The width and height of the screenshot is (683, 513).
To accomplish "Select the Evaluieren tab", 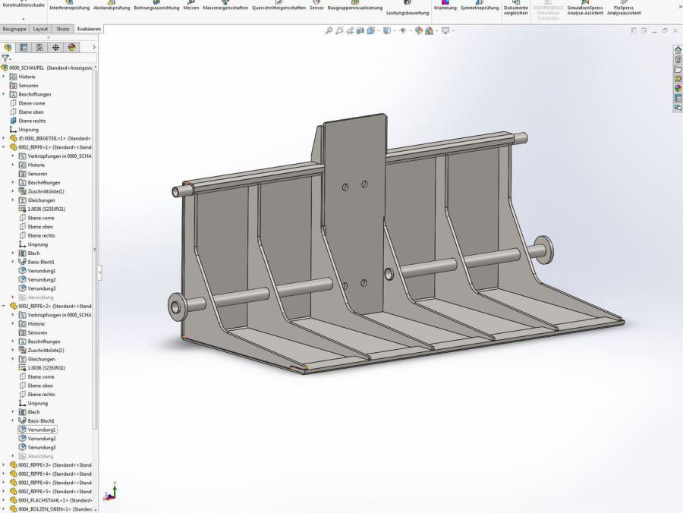I will tap(89, 29).
